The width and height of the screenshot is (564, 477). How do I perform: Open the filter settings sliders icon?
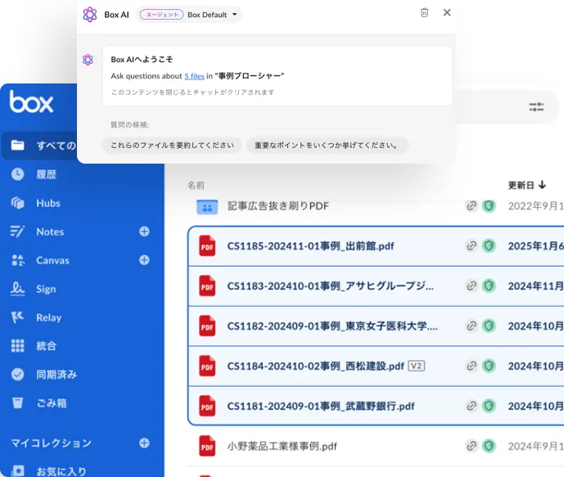click(x=536, y=106)
